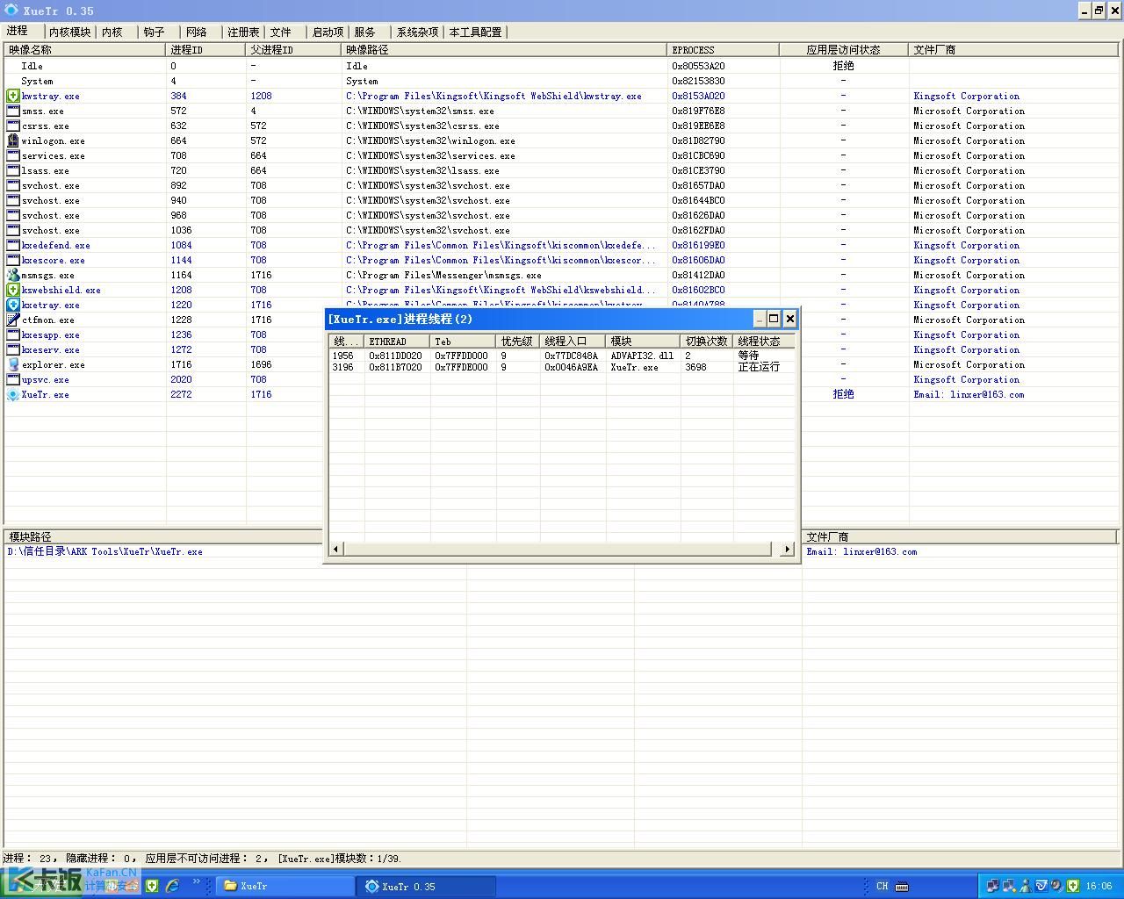Screen dimensions: 1124x899
Task: Click the green shield quick launch icon
Action: coord(152,886)
